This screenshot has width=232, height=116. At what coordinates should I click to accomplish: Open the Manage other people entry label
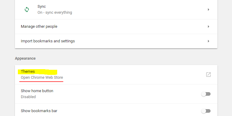[x=39, y=27]
